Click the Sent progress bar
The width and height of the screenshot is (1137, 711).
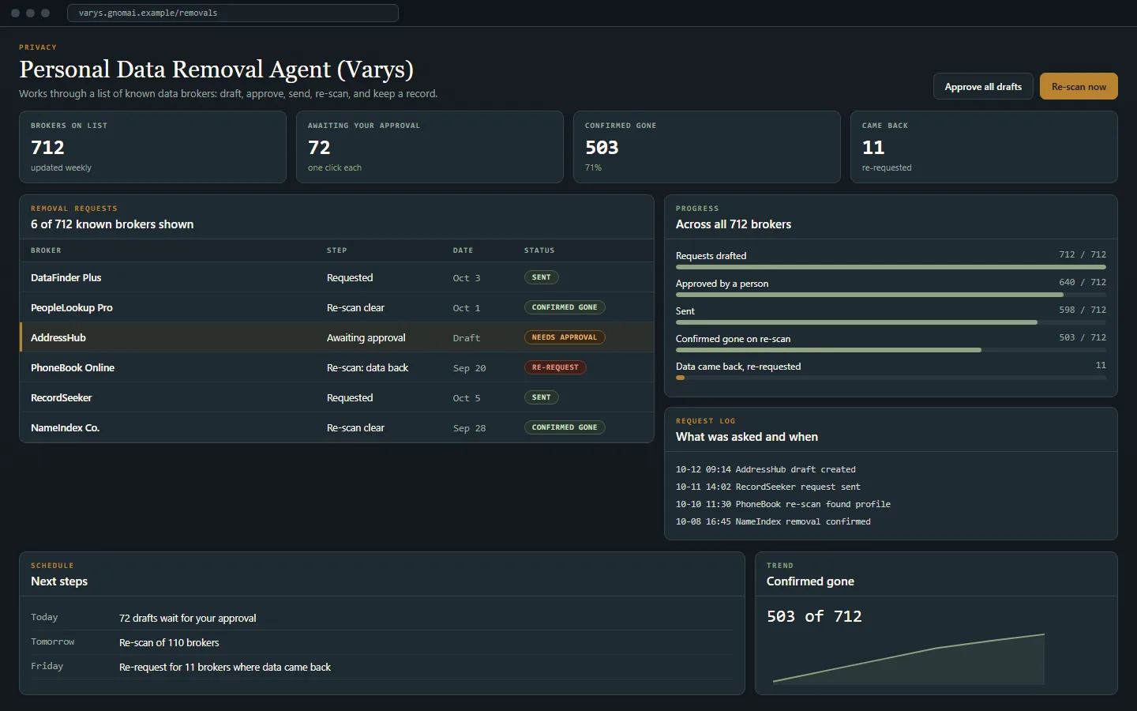(x=891, y=322)
